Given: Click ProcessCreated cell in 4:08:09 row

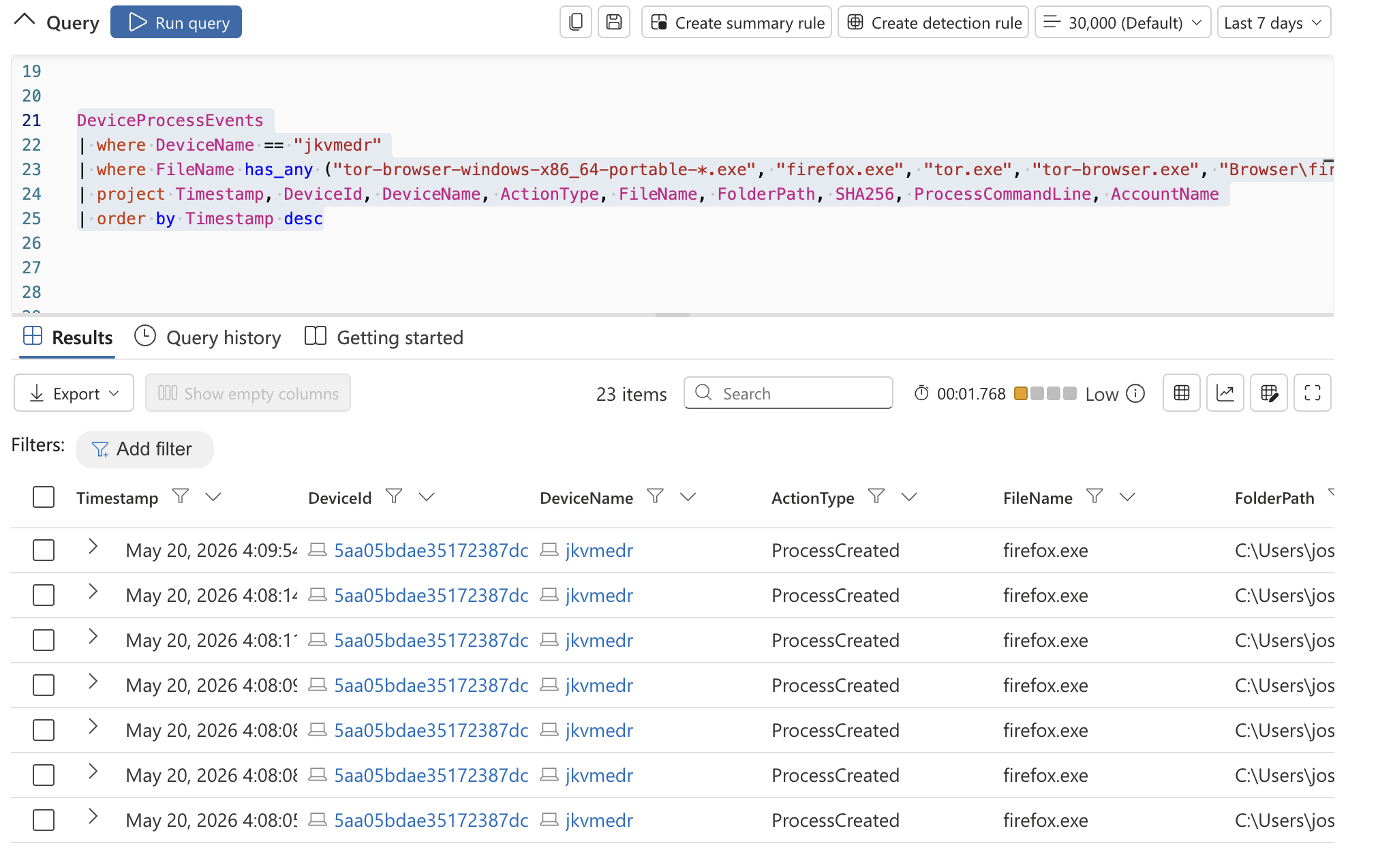Looking at the screenshot, I should click(836, 686).
